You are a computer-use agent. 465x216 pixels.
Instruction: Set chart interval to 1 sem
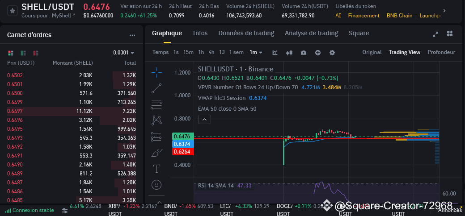(x=237, y=52)
